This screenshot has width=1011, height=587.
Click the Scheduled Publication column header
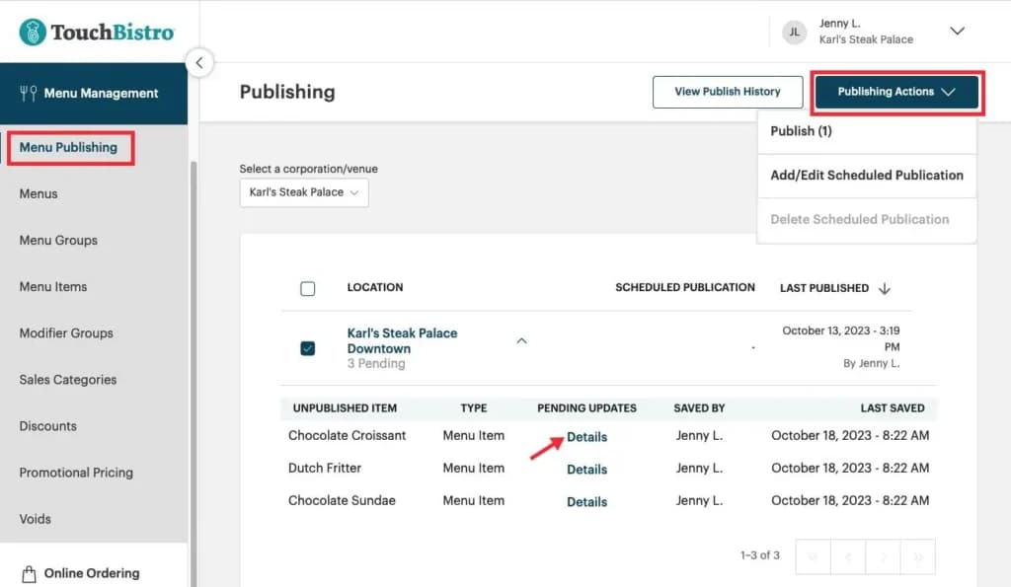pyautogui.click(x=685, y=287)
